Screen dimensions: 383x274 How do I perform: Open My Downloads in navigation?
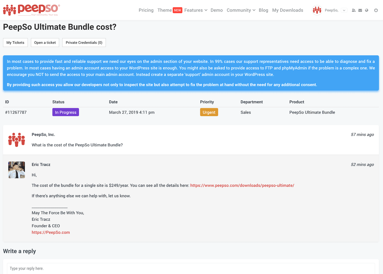[288, 10]
